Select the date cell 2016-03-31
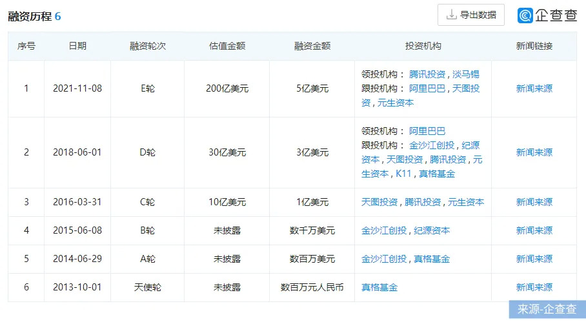This screenshot has height=324, width=586. coord(77,202)
